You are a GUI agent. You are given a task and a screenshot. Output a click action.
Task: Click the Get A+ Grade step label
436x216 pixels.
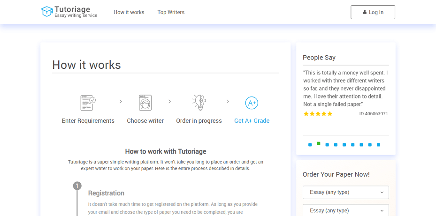(252, 121)
